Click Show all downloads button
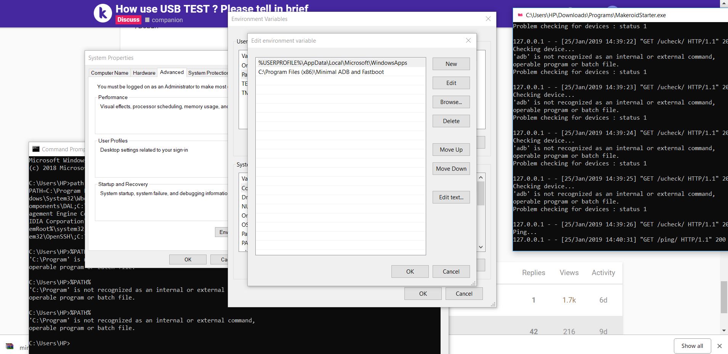 [692, 346]
